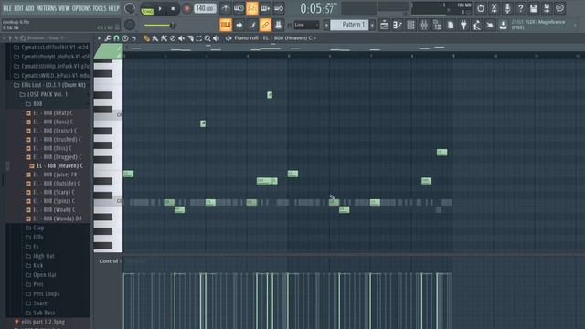
Task: Open the plugin picker plug icon
Action: tap(463, 25)
